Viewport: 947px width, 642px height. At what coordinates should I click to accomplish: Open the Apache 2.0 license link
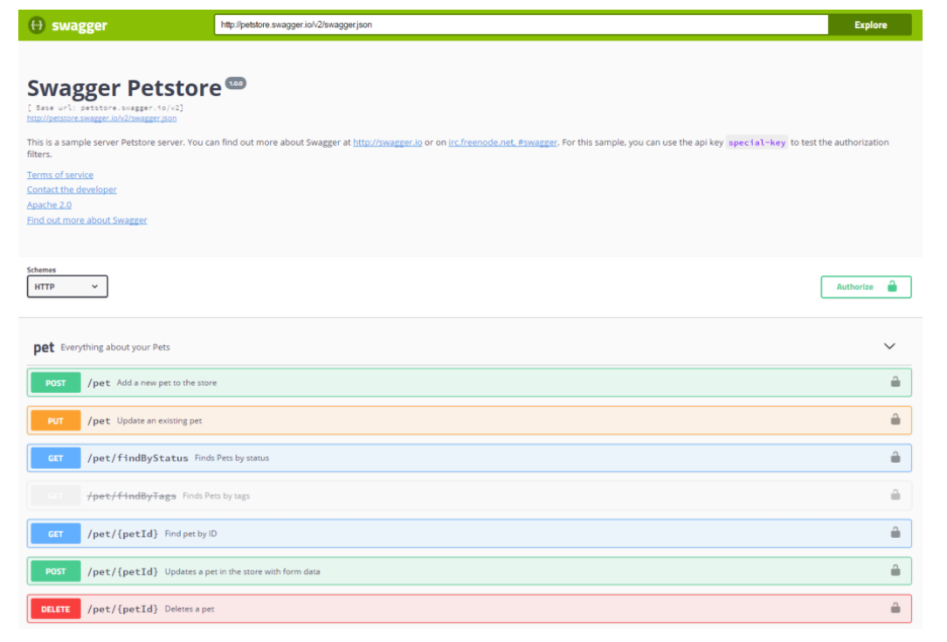[x=49, y=204]
